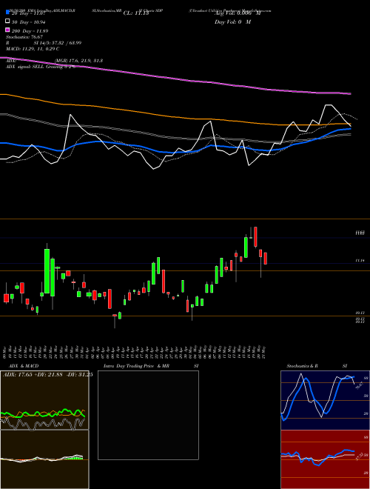Click the red RSI chart panel
The width and height of the screenshot is (370, 489).
(x=325, y=459)
